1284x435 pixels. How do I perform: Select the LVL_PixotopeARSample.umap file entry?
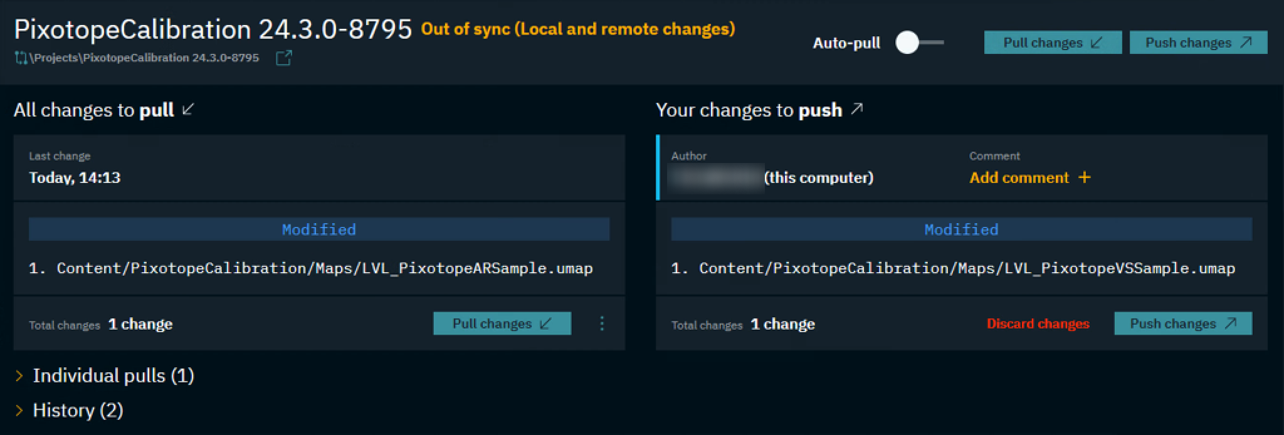coord(324,268)
